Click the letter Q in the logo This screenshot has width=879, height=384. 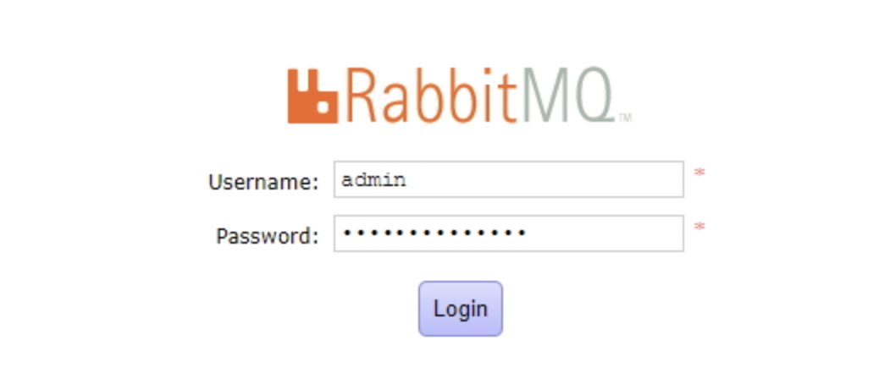click(x=594, y=96)
